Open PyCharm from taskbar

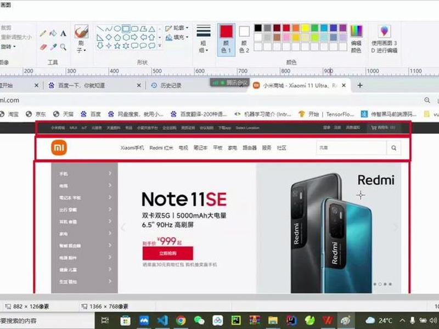[x=236, y=320]
